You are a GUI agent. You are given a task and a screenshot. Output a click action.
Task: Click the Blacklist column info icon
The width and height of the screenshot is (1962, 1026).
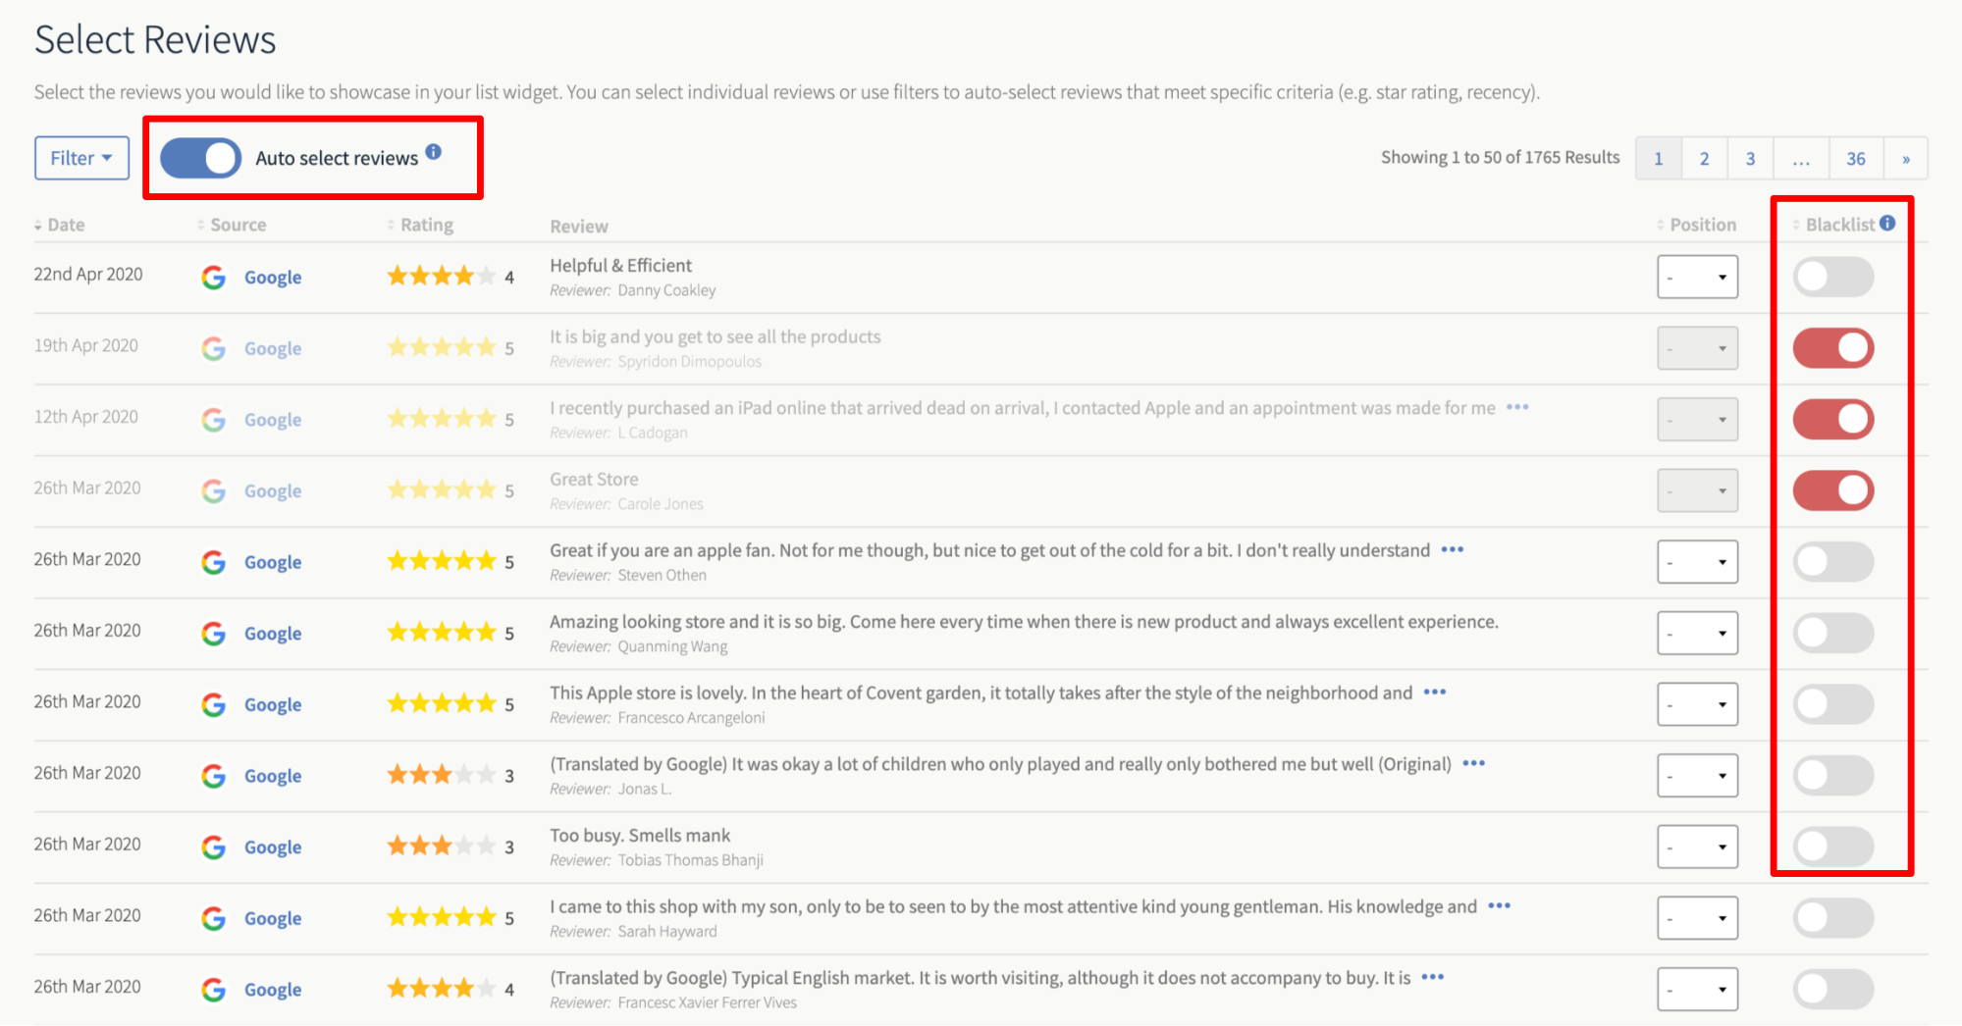point(1887,224)
